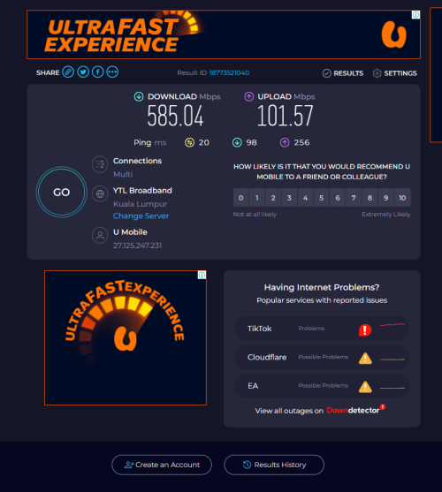
Task: Select rating 0 in recommendation scale
Action: (x=240, y=198)
